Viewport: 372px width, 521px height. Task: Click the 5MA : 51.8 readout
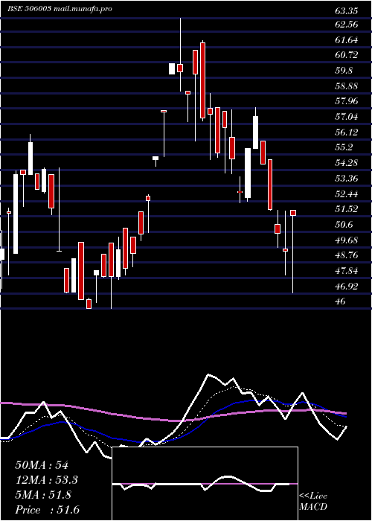pyautogui.click(x=43, y=495)
